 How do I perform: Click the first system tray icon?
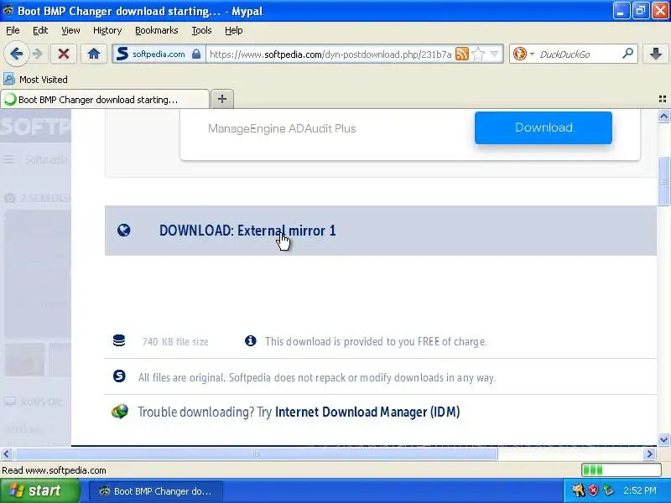(579, 490)
